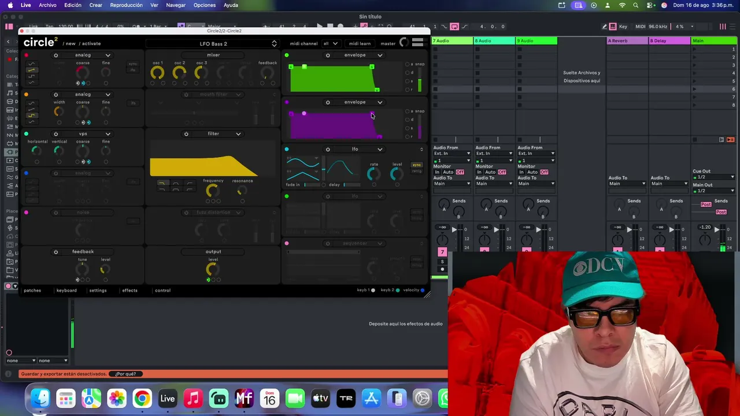740x416 pixels.
Task: Click the keyb 1 modulation source dot
Action: tap(373, 290)
